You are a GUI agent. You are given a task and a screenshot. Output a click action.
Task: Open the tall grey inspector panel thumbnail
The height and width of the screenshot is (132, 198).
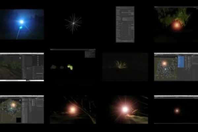coord(125,24)
